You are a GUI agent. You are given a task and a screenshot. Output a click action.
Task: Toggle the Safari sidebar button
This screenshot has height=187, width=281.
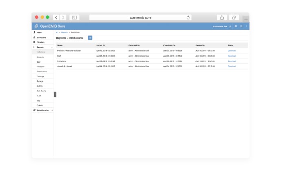tap(75, 17)
